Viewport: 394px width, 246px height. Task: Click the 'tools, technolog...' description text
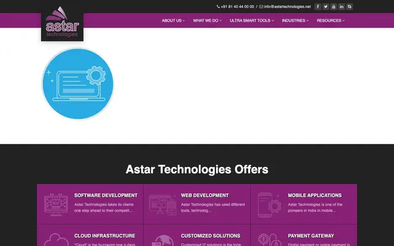196,210
